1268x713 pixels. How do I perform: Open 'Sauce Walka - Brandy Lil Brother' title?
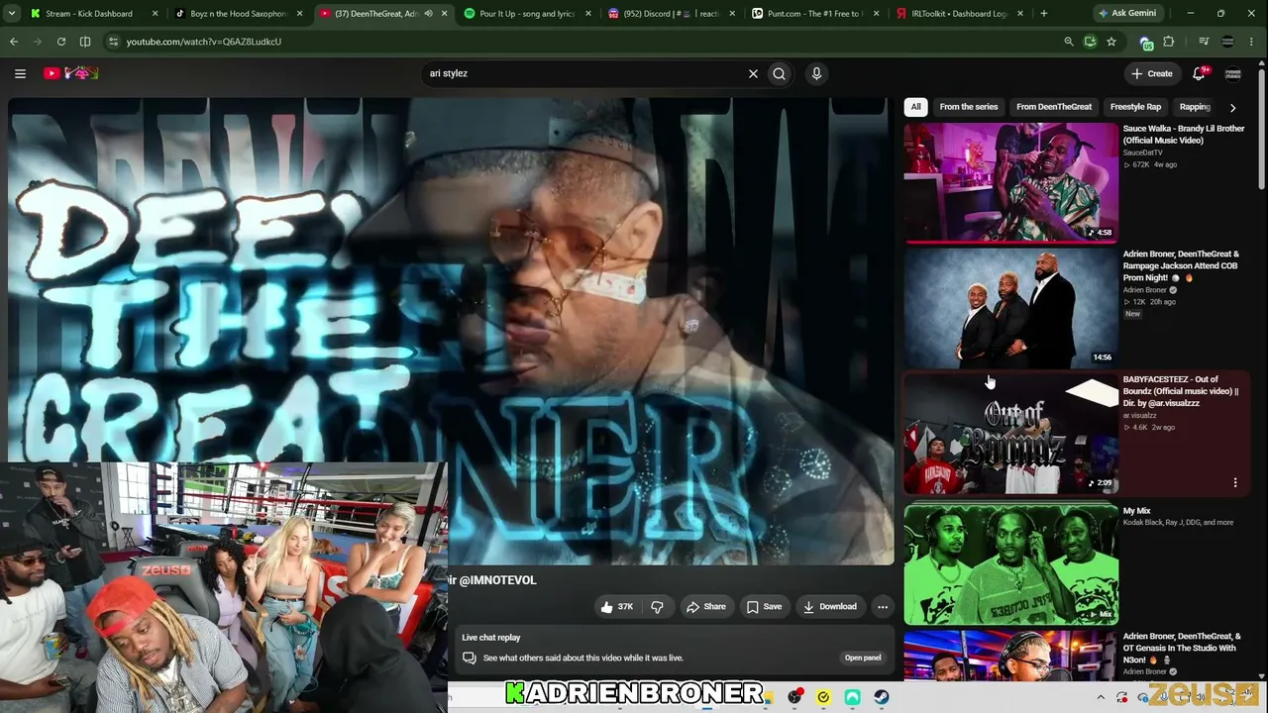click(x=1184, y=135)
